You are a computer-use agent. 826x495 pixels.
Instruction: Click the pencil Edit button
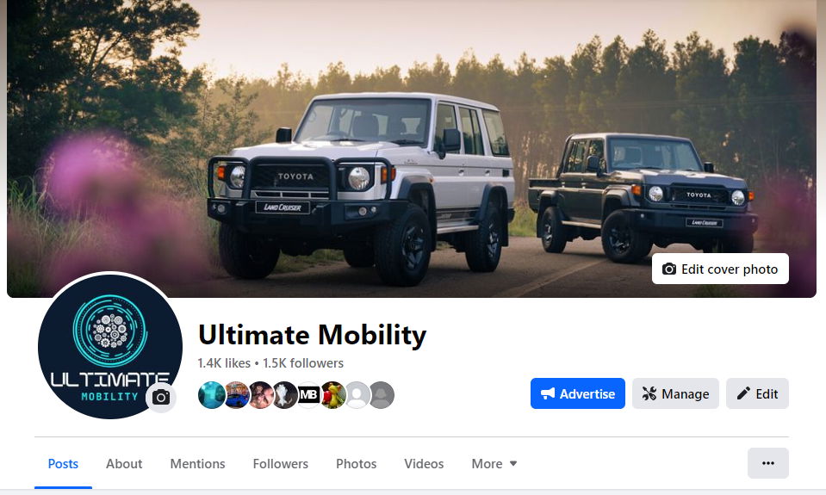pos(757,393)
